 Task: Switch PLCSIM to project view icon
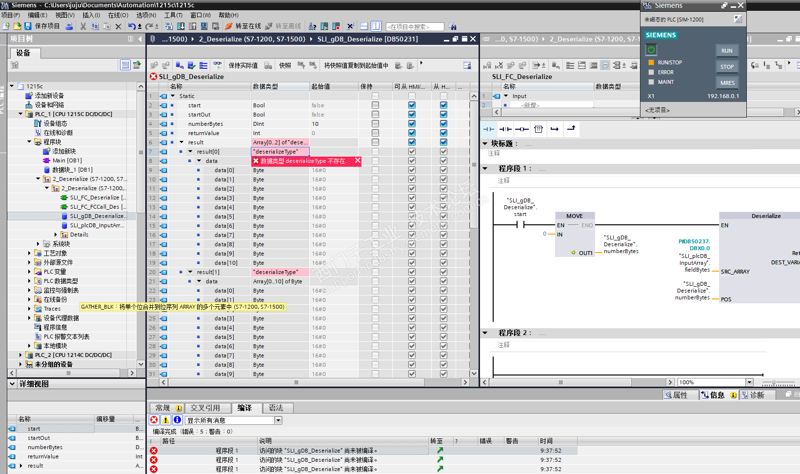(x=738, y=19)
